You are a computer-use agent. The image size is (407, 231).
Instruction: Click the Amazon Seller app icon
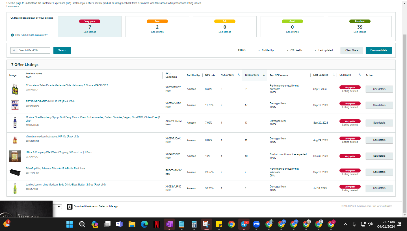coord(70,207)
